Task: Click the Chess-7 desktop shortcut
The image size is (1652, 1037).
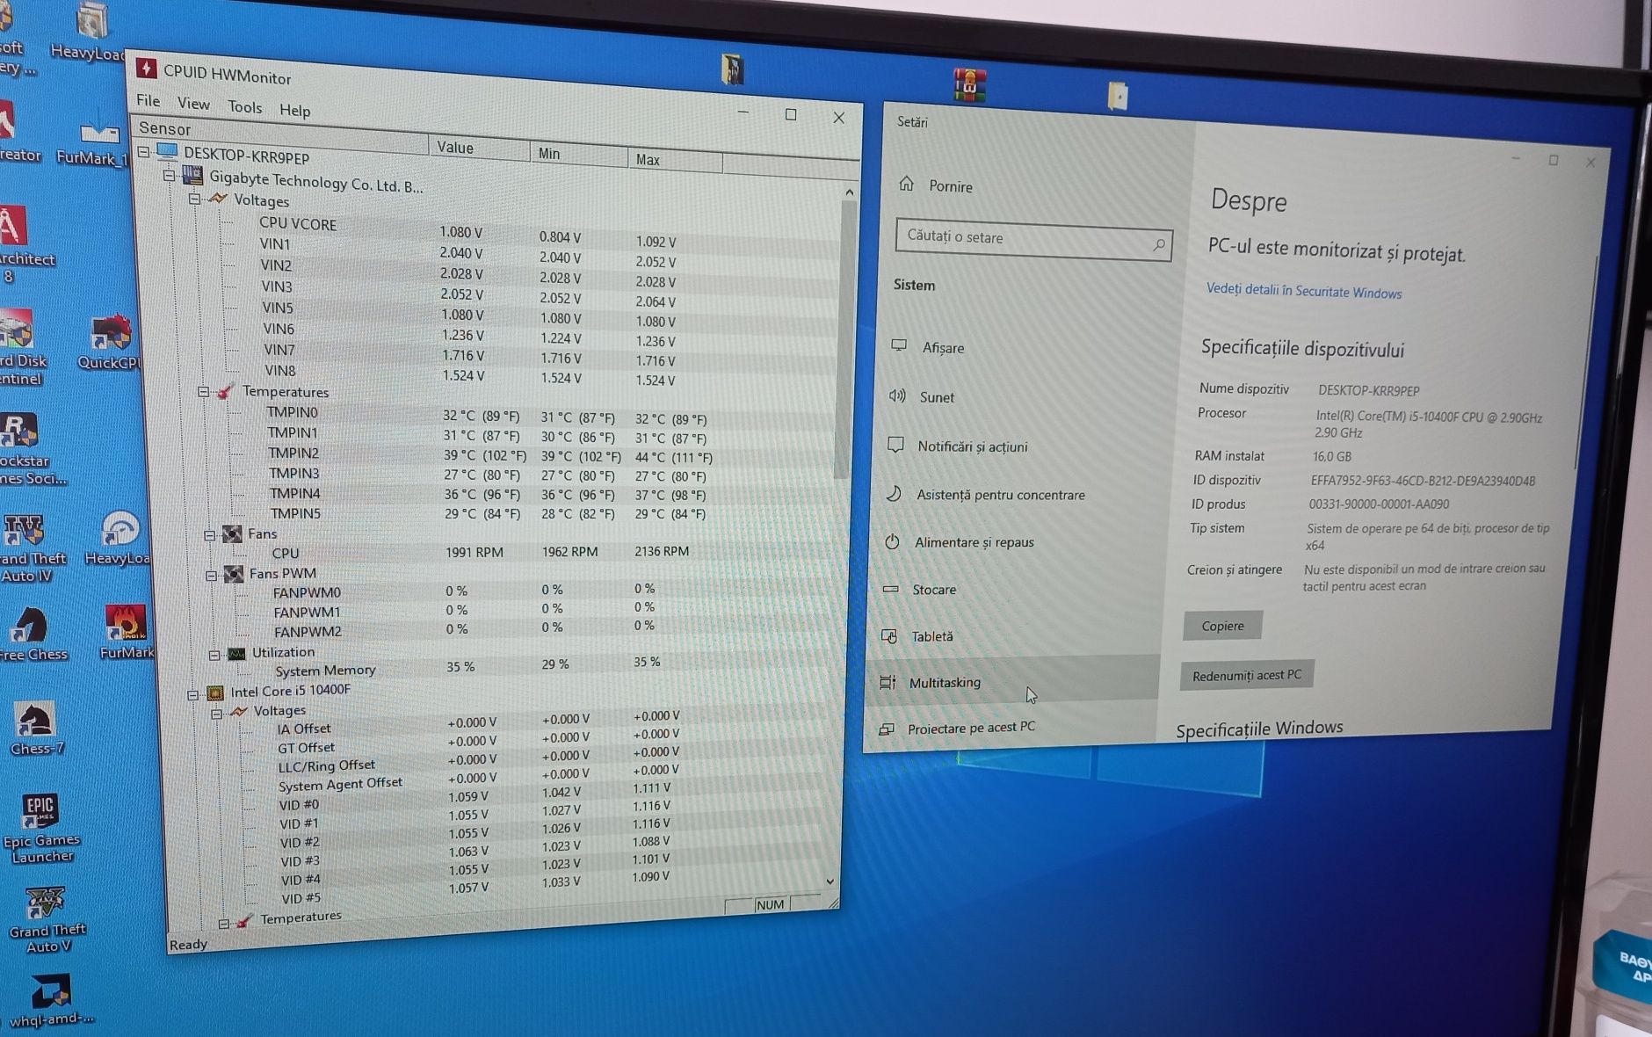Action: pos(36,729)
